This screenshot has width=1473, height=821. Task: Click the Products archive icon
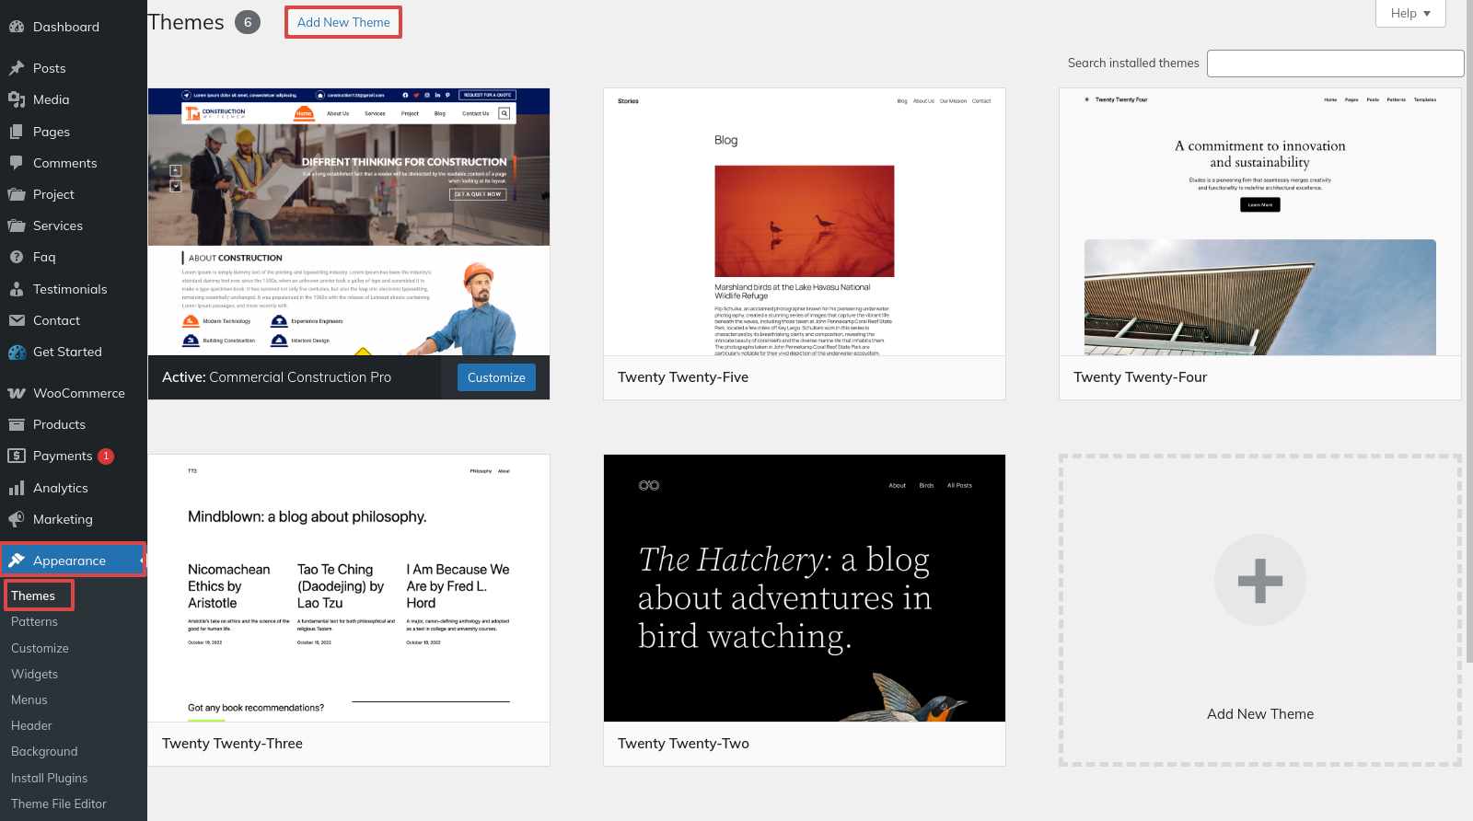click(17, 424)
